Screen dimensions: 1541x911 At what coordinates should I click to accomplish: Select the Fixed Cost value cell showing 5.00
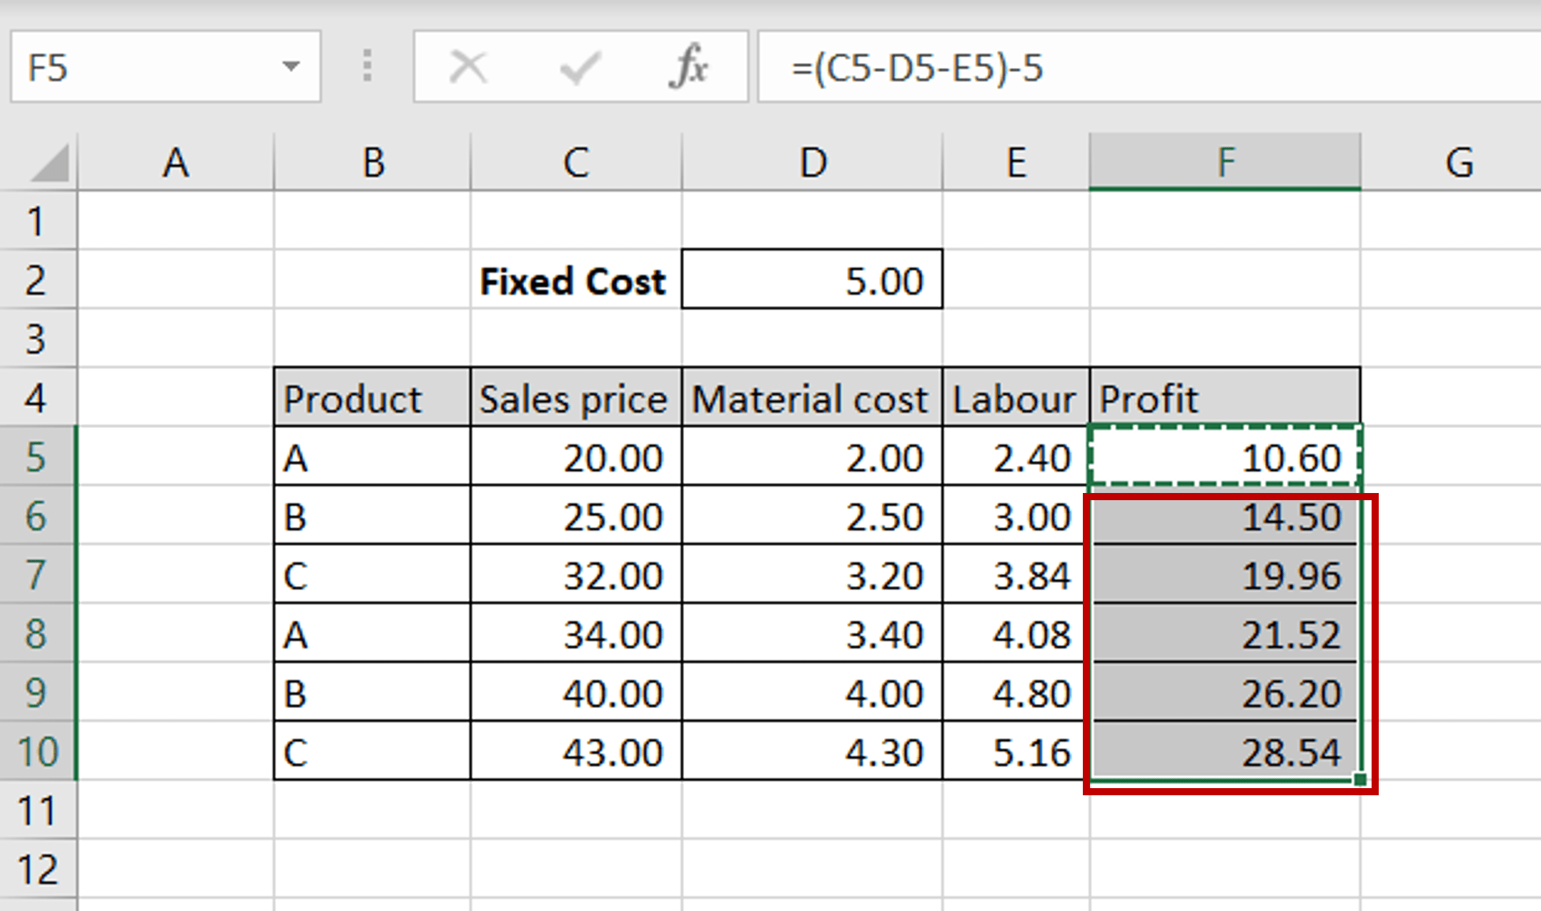point(811,280)
